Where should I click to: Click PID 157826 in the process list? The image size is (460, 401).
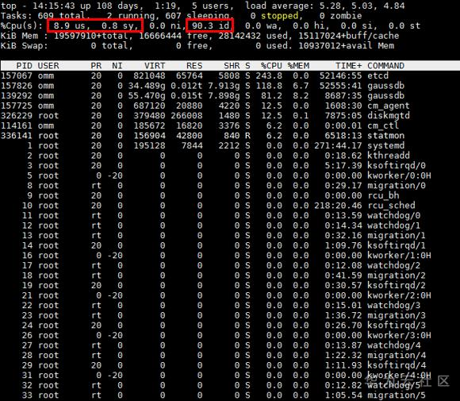tap(17, 86)
